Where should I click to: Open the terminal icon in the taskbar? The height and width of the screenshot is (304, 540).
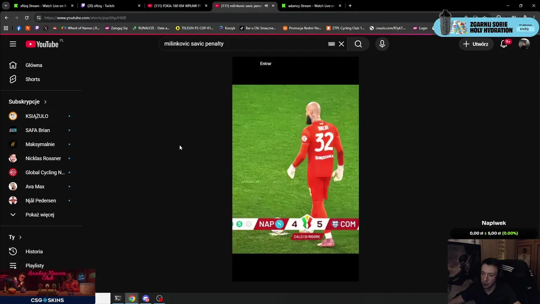(x=118, y=299)
